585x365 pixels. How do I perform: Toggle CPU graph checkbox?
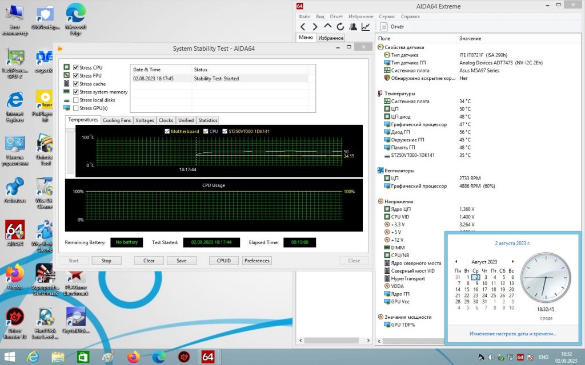[x=206, y=131]
